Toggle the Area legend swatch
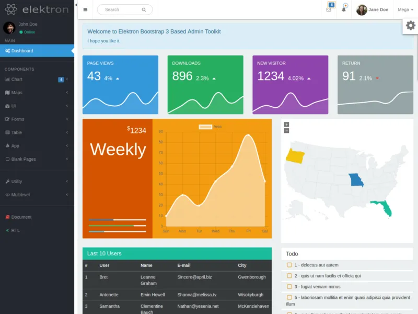The width and height of the screenshot is (418, 314). pos(205,127)
